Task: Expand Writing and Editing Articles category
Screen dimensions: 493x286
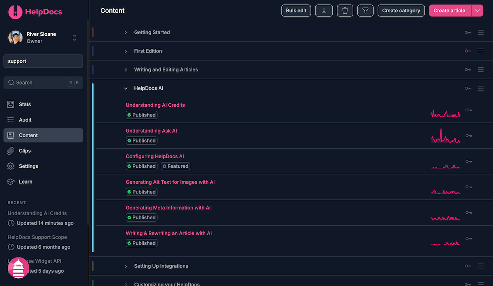Action: pos(126,70)
